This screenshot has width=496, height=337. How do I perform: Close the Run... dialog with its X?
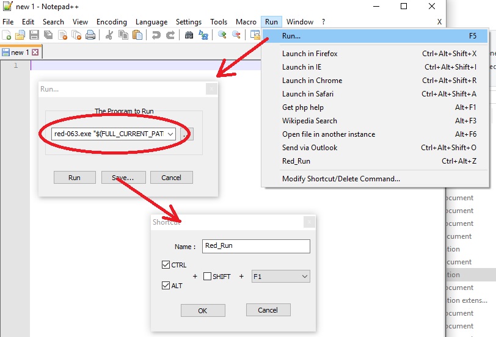coord(211,89)
